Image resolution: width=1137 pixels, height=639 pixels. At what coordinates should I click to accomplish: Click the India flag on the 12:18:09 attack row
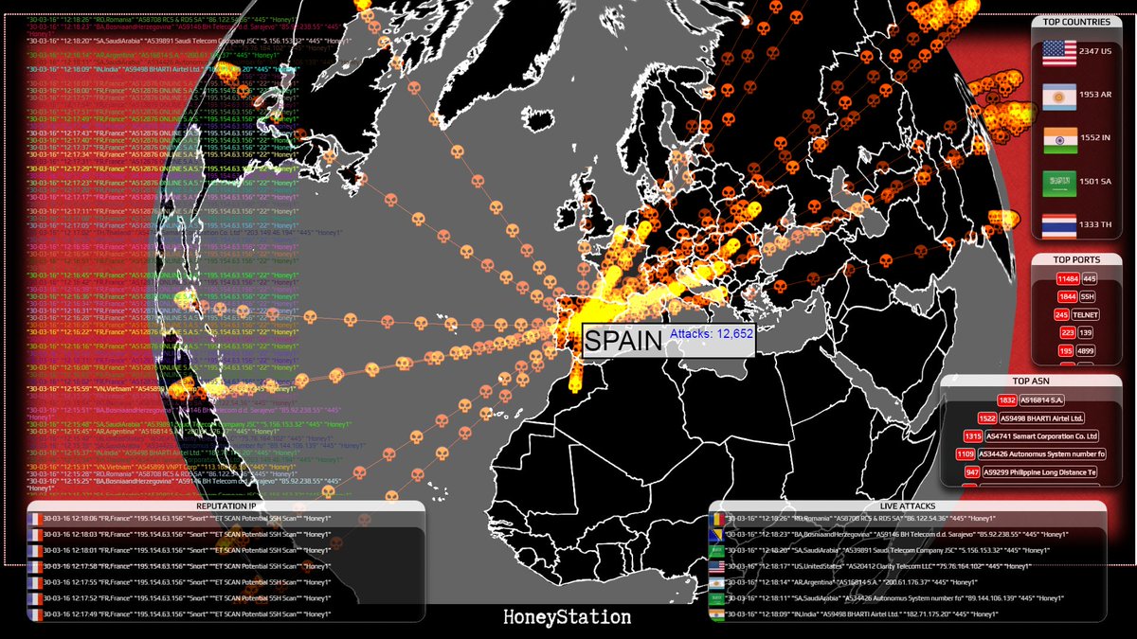coord(717,615)
